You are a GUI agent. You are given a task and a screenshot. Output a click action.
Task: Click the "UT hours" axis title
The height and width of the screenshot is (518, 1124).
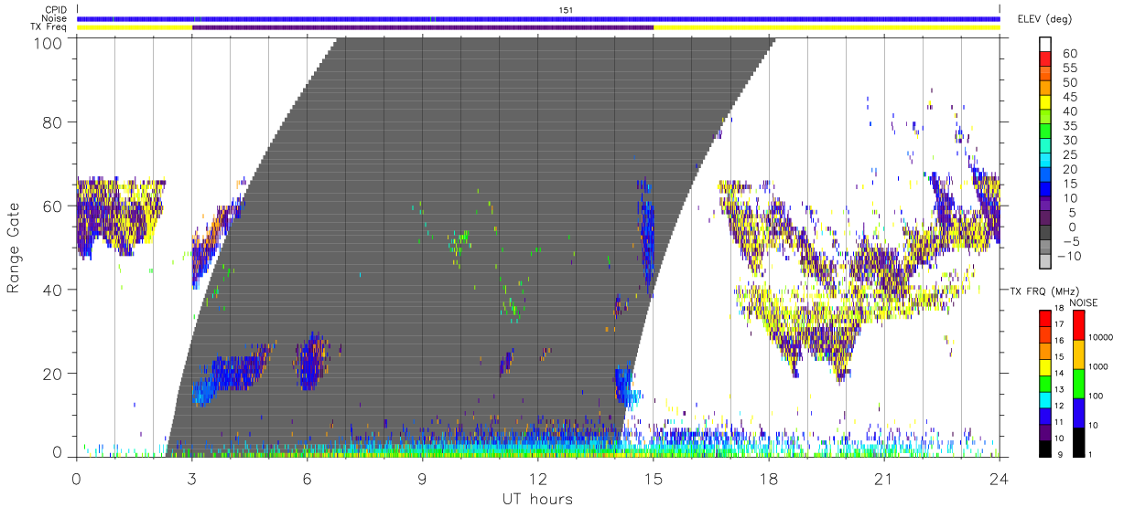click(x=537, y=499)
